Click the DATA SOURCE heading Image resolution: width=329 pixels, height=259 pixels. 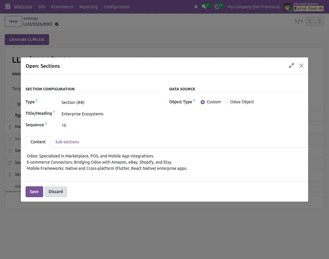[182, 89]
